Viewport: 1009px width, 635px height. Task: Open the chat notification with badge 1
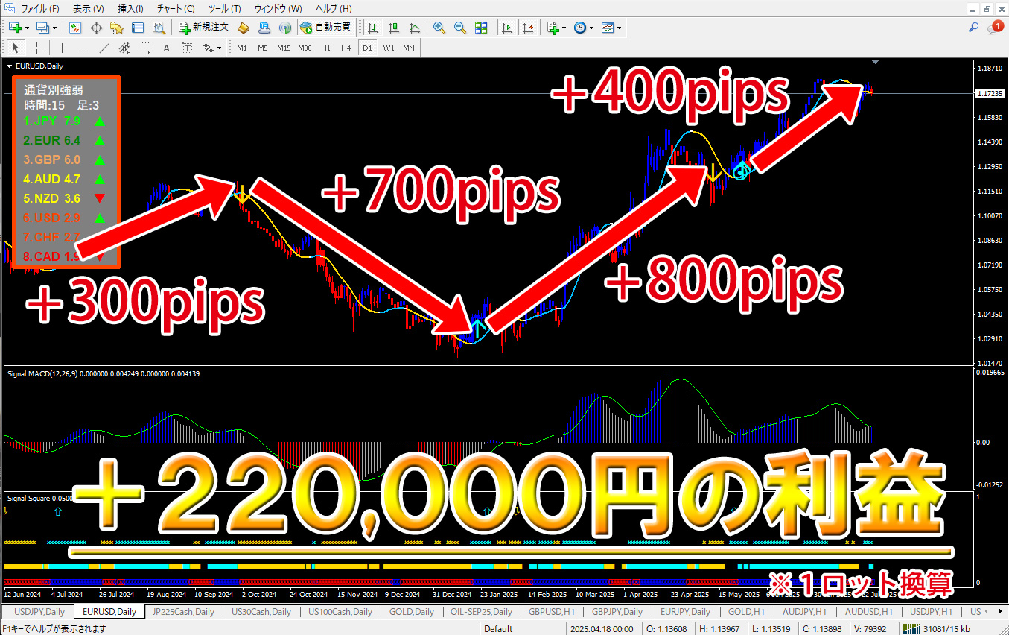point(996,28)
